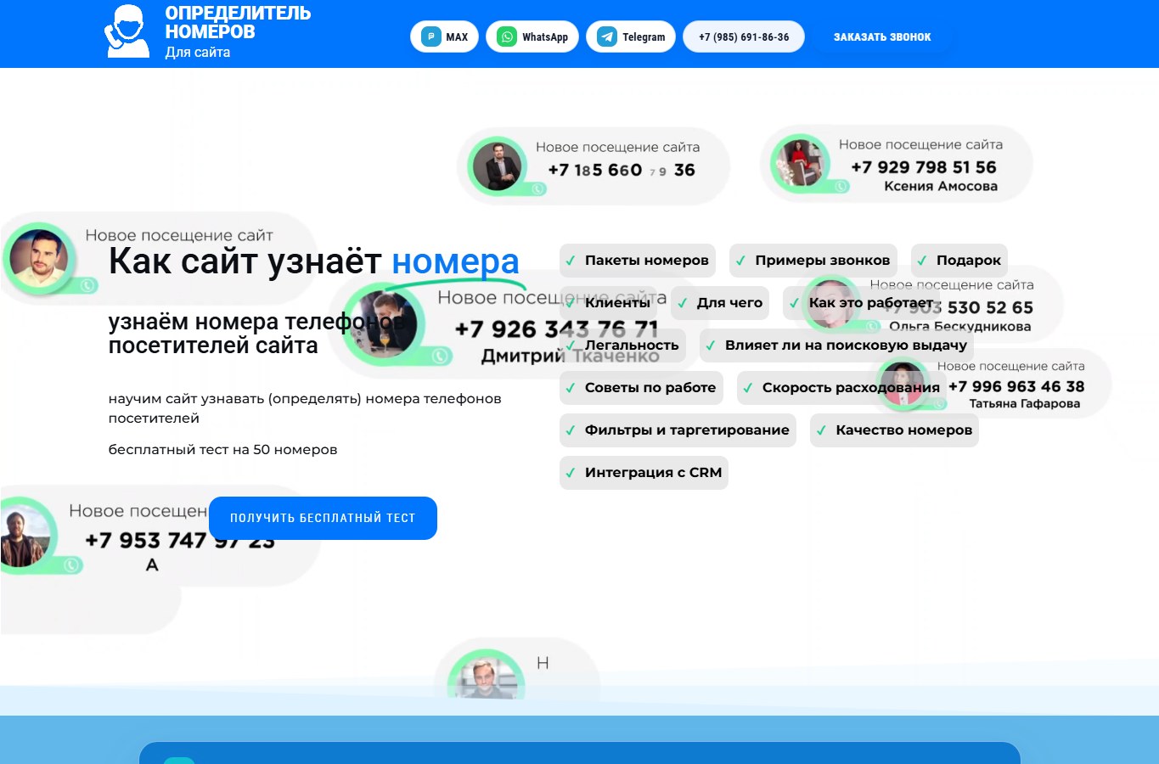Viewport: 1159px width, 764px height.
Task: Click the heading Как сайт узнаёт номера
Action: (x=314, y=261)
